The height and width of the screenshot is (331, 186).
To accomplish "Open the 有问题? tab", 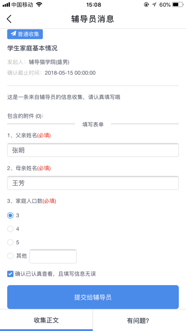I will (139, 320).
